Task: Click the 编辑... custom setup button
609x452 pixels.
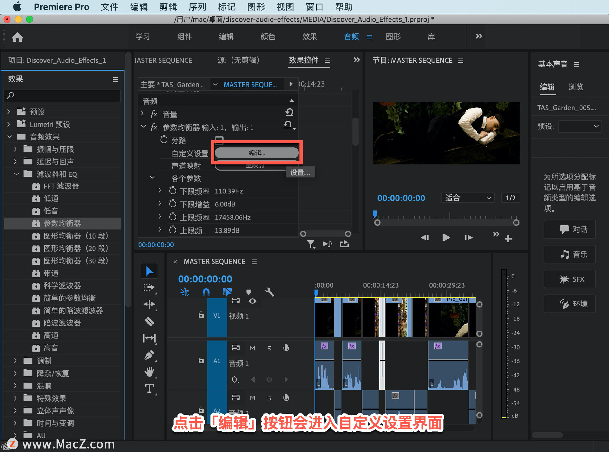Action: point(257,153)
